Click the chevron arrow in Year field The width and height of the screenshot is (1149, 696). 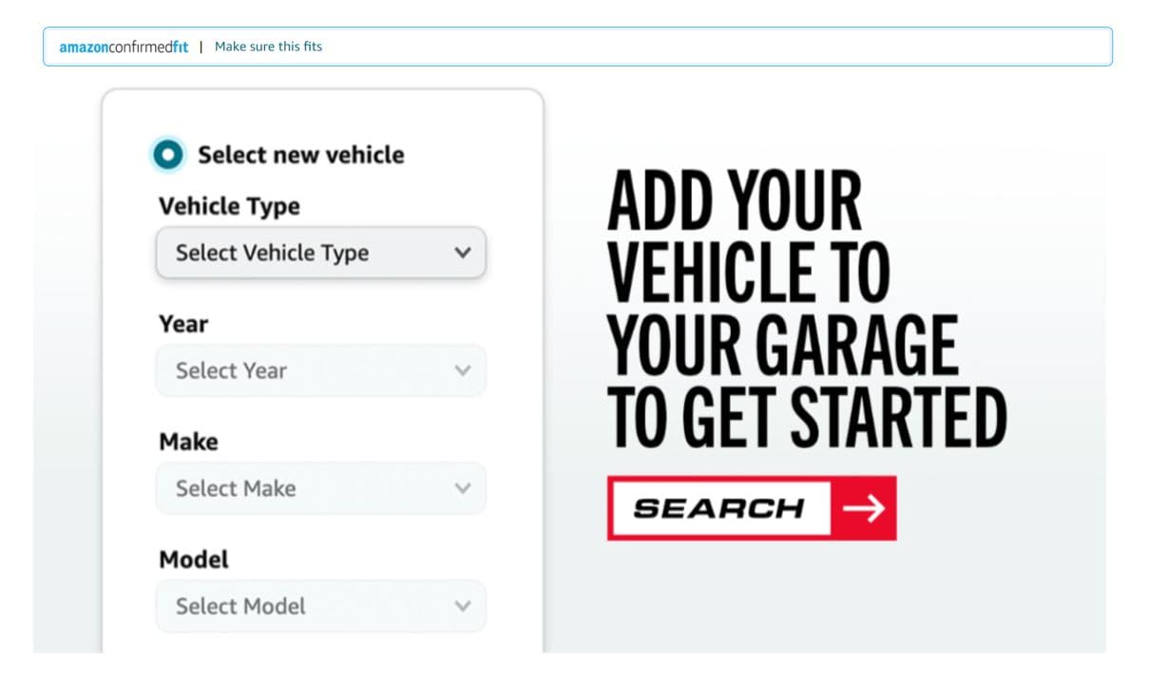coord(463,371)
